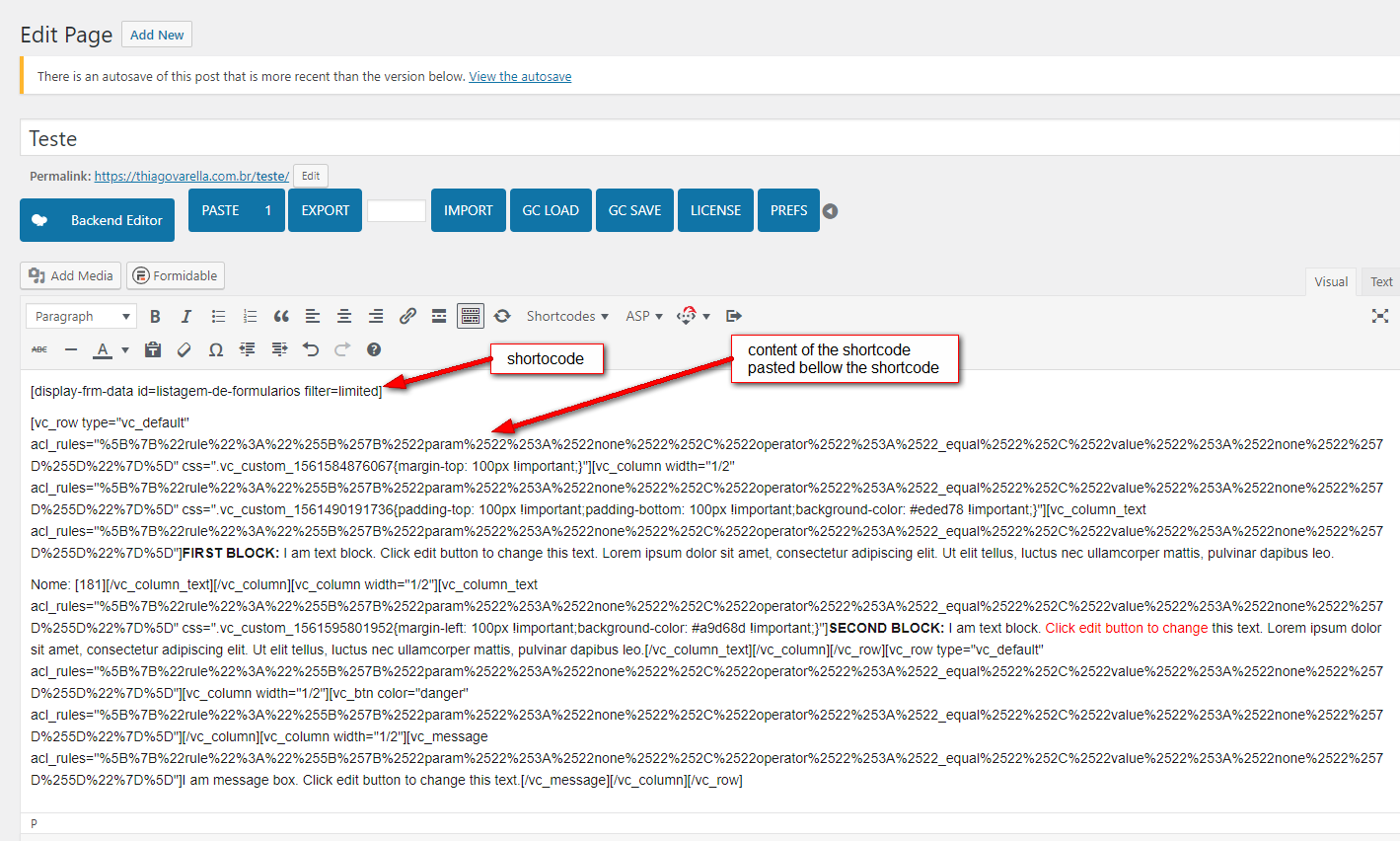Screen dimensions: 1400x841
Task: Click the bold 'FIRST BLOCK:' text
Action: (231, 553)
